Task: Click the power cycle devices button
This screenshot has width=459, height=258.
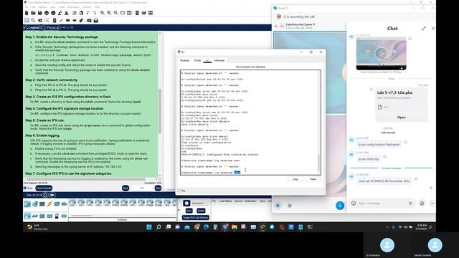Action: click(45, 195)
